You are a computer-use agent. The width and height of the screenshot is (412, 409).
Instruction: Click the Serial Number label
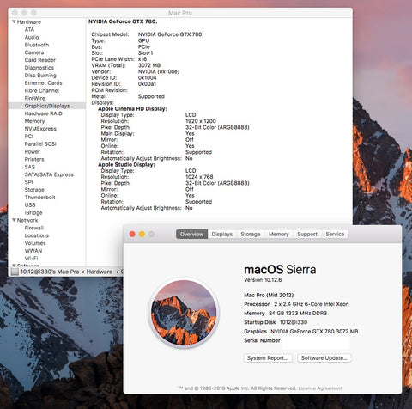262,340
